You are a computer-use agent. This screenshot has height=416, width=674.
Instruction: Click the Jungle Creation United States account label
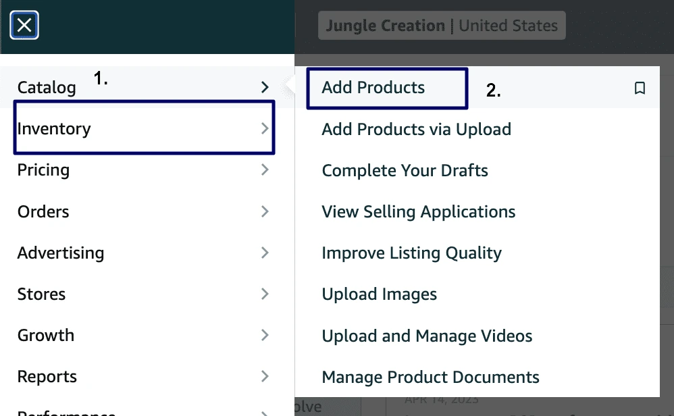tap(441, 25)
